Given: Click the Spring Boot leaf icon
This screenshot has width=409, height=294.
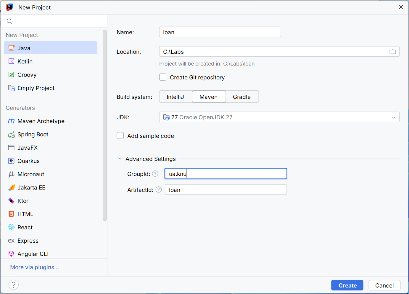Looking at the screenshot, I should tap(11, 135).
